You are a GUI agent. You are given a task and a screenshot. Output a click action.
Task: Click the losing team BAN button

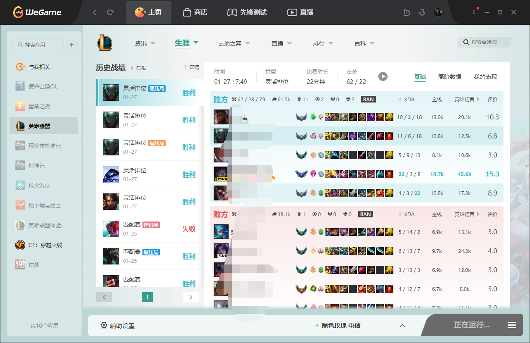pyautogui.click(x=365, y=214)
